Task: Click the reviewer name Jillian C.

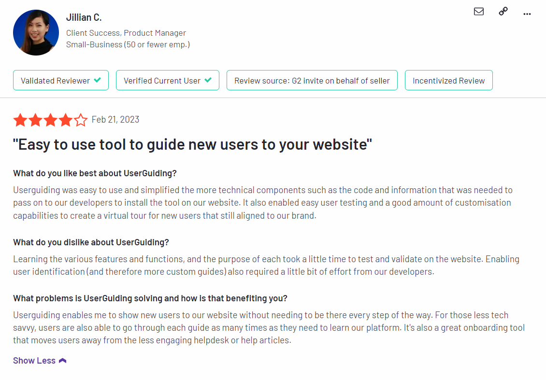Action: click(x=84, y=17)
